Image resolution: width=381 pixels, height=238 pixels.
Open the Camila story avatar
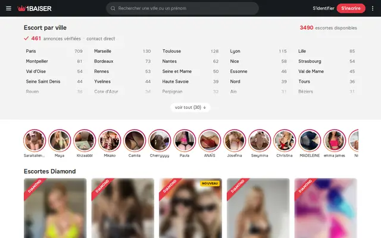(x=135, y=140)
